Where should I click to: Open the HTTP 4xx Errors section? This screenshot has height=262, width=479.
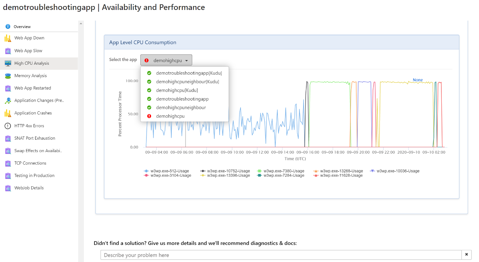click(x=7, y=125)
